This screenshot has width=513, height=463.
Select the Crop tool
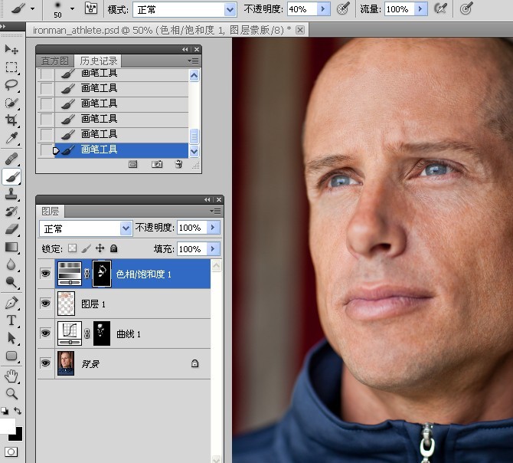coord(11,120)
